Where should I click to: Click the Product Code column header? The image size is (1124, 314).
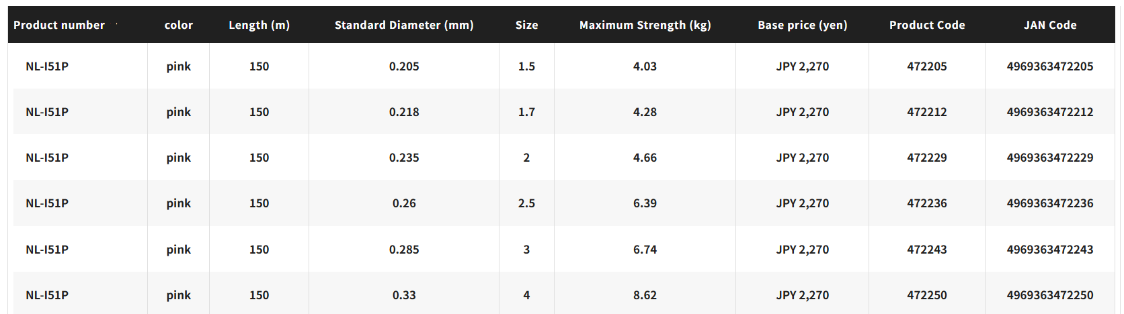pyautogui.click(x=926, y=25)
